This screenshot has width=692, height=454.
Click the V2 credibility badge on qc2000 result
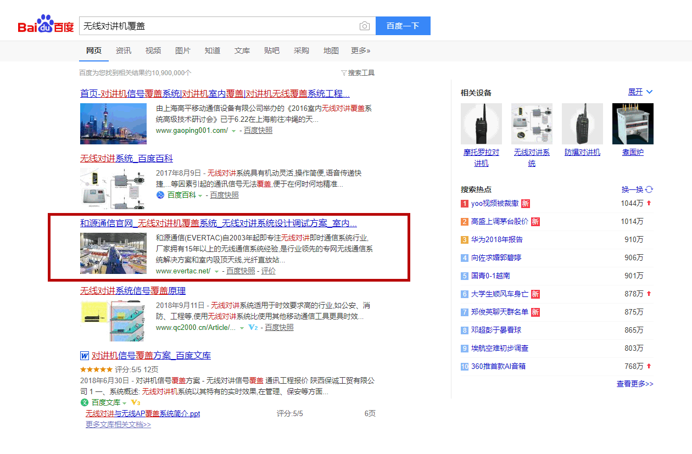253,327
